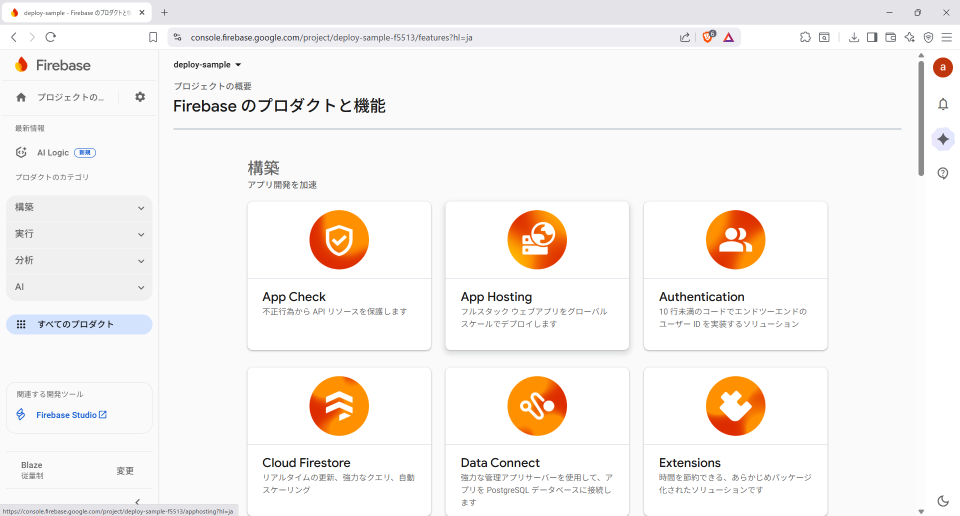Click the project overview home icon
Viewport: 960px width, 516px height.
click(x=21, y=97)
